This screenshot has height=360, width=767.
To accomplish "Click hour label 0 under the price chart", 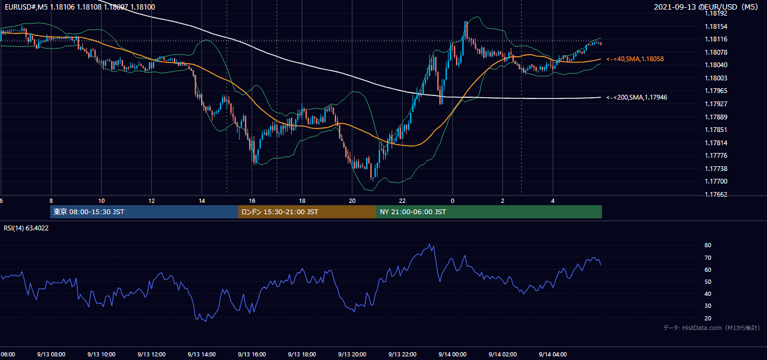I will [x=453, y=200].
